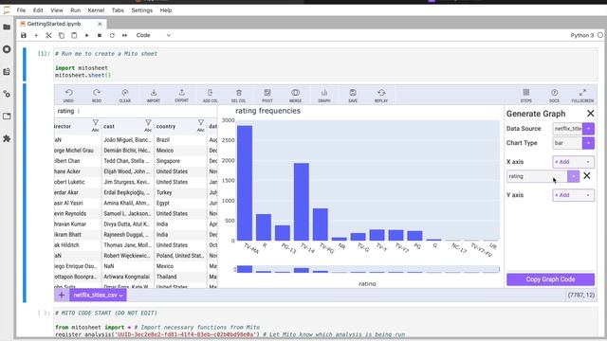
Task: Open the Steps panel icon
Action: [x=525, y=95]
